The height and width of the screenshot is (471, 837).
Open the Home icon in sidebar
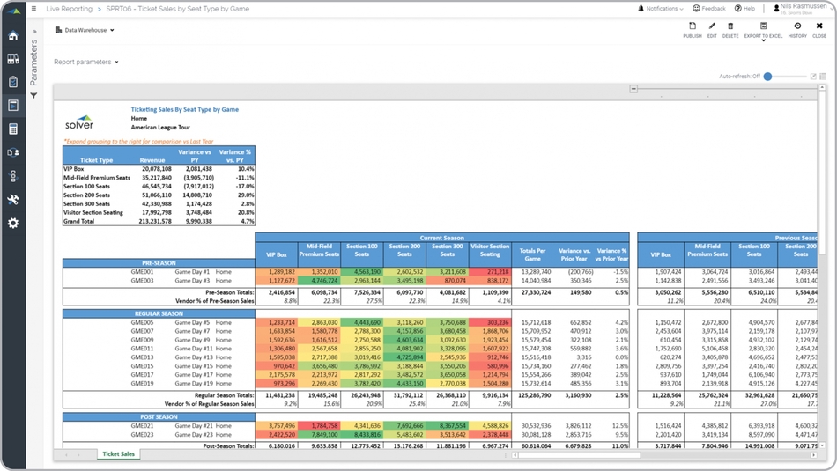tap(13, 36)
